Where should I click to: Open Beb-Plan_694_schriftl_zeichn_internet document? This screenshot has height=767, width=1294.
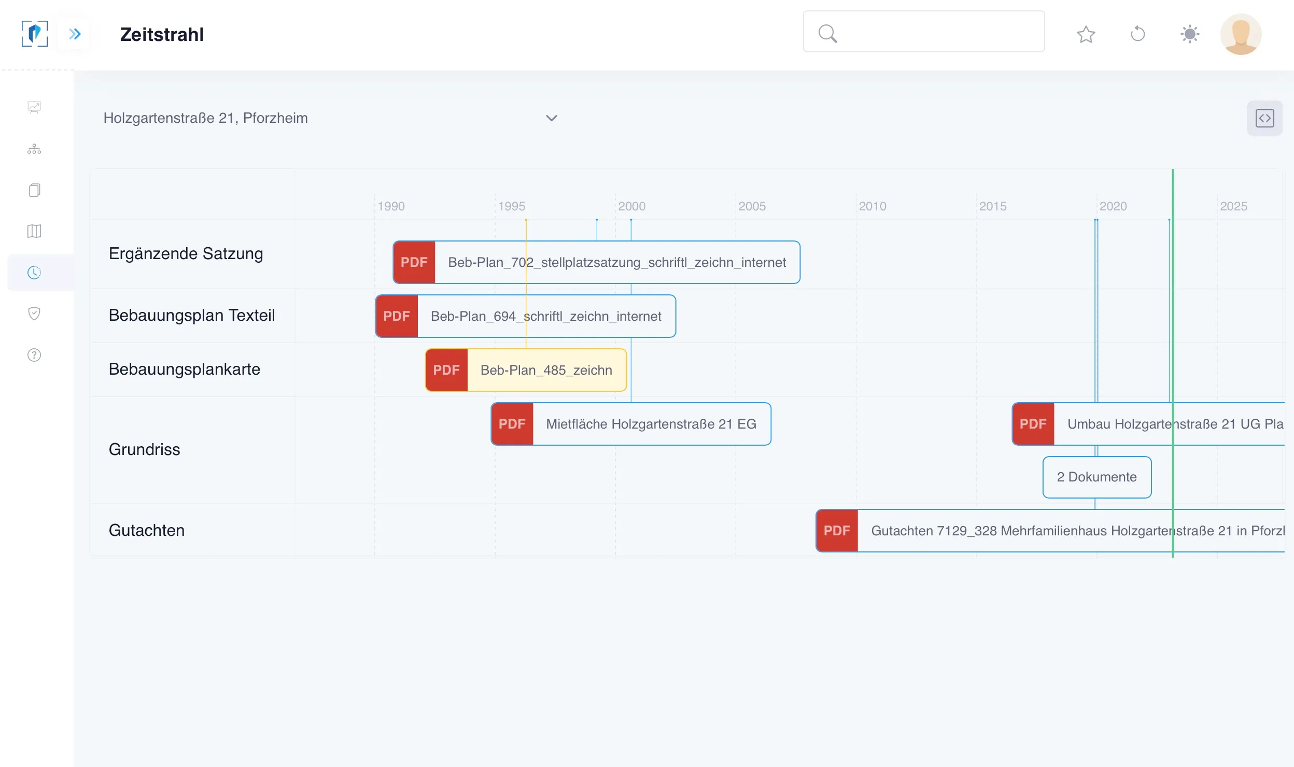pyautogui.click(x=526, y=316)
